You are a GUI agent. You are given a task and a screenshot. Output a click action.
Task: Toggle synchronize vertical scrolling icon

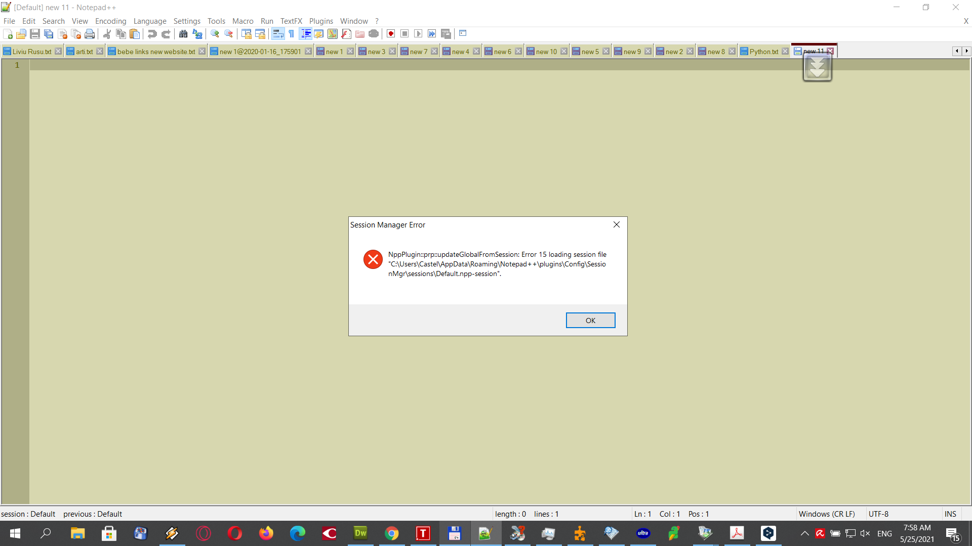pos(246,34)
